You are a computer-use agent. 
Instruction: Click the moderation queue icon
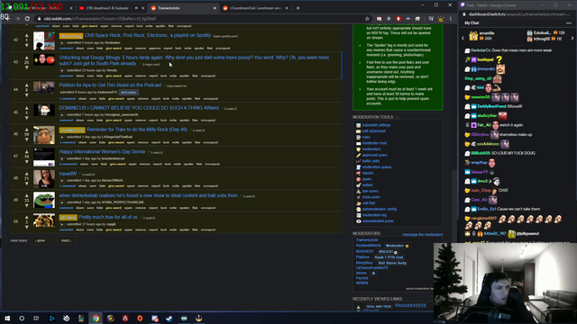coord(359,167)
